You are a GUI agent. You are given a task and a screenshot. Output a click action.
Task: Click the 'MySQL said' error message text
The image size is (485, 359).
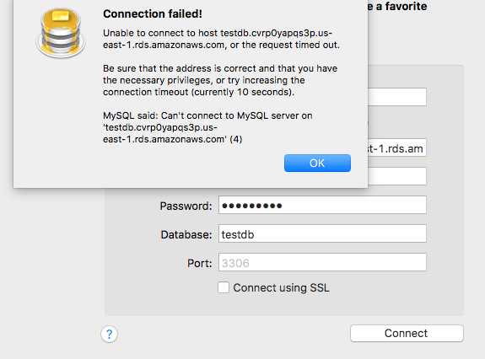[x=207, y=127]
